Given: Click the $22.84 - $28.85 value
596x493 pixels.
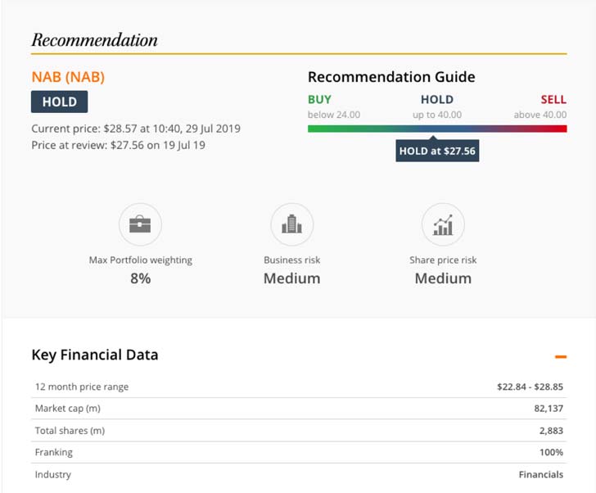Looking at the screenshot, I should click(530, 387).
